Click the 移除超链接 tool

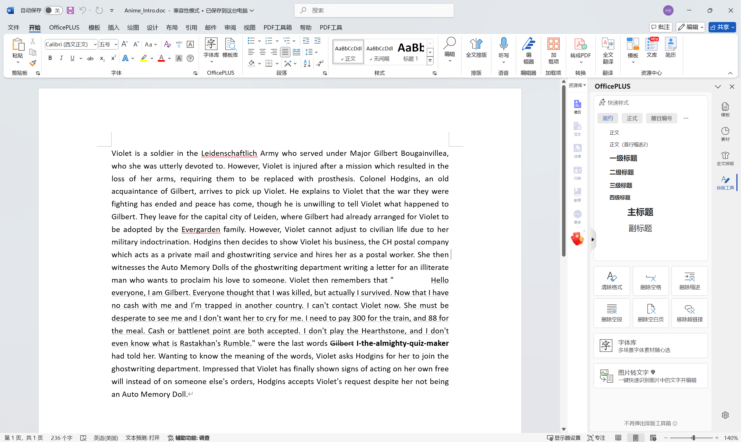689,313
